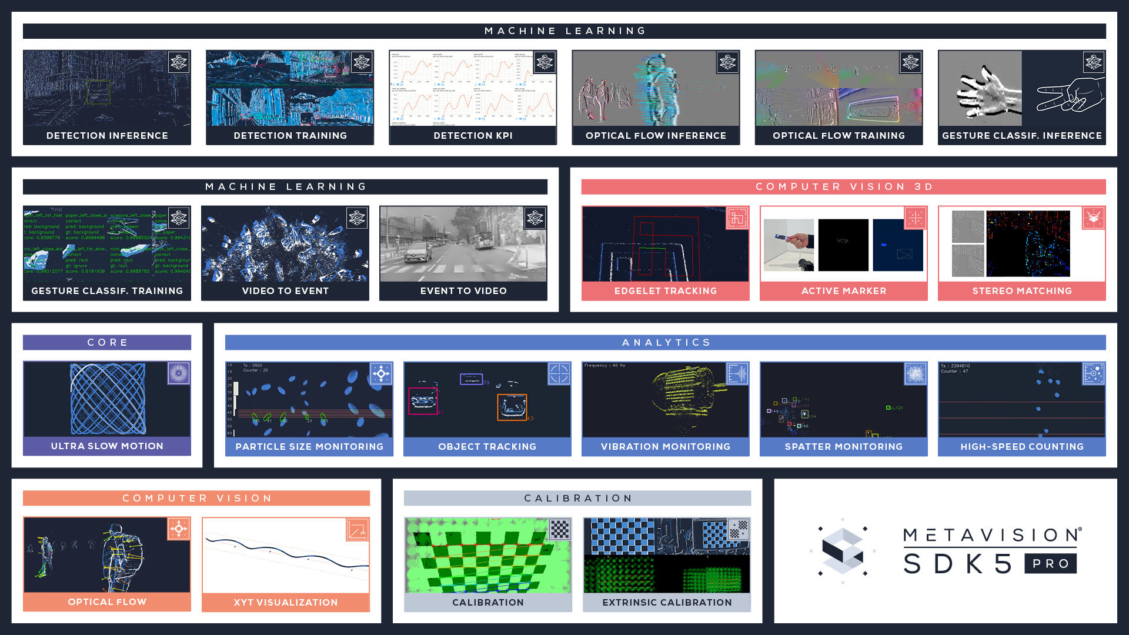
Task: Click the spiral icon on Ultra Slow Motion
Action: [179, 373]
